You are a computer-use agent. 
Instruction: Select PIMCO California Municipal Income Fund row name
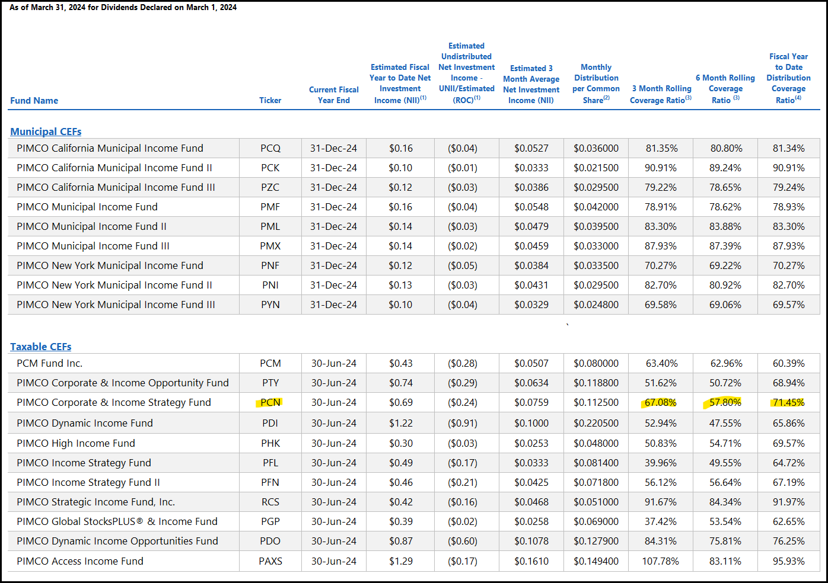[110, 148]
